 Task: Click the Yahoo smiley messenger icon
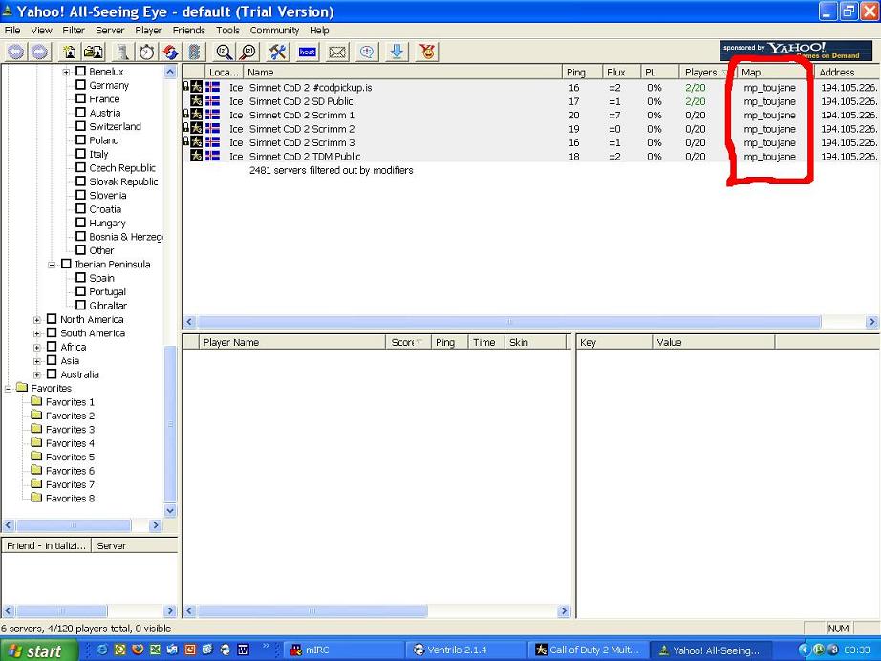(427, 53)
